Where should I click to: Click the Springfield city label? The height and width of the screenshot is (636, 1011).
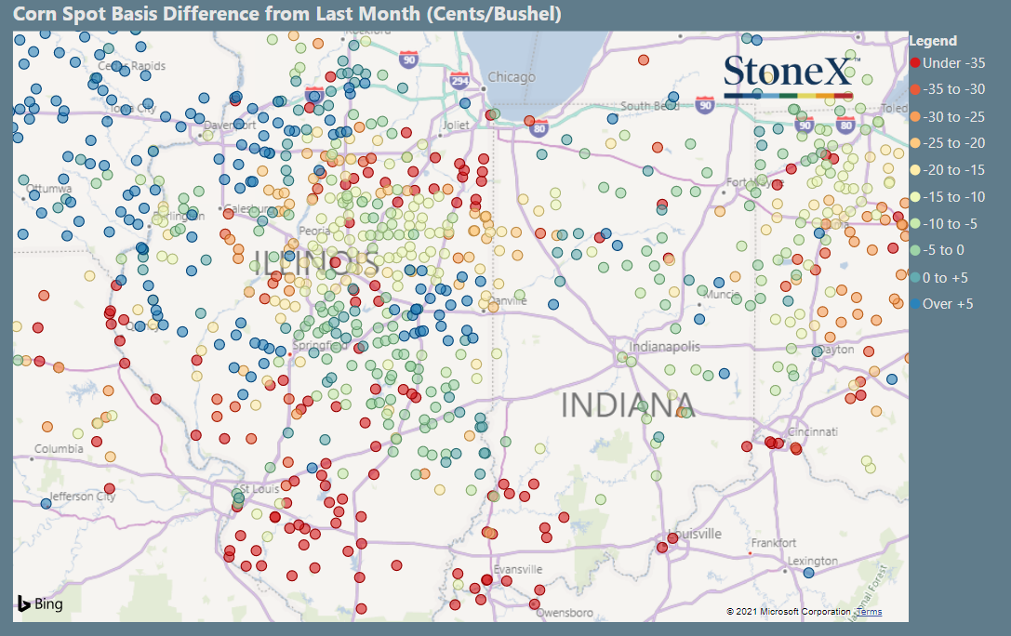coord(320,345)
